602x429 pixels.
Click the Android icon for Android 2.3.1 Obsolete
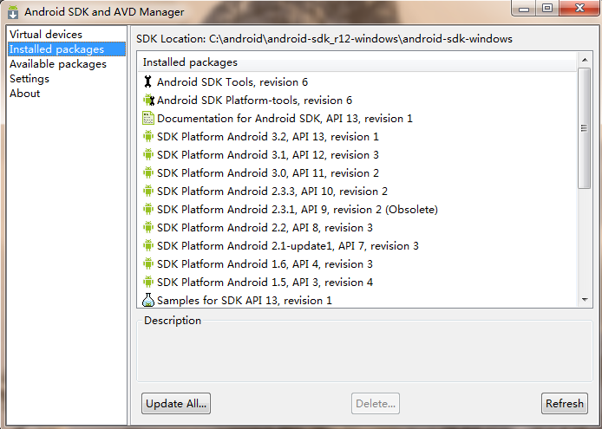(x=147, y=209)
